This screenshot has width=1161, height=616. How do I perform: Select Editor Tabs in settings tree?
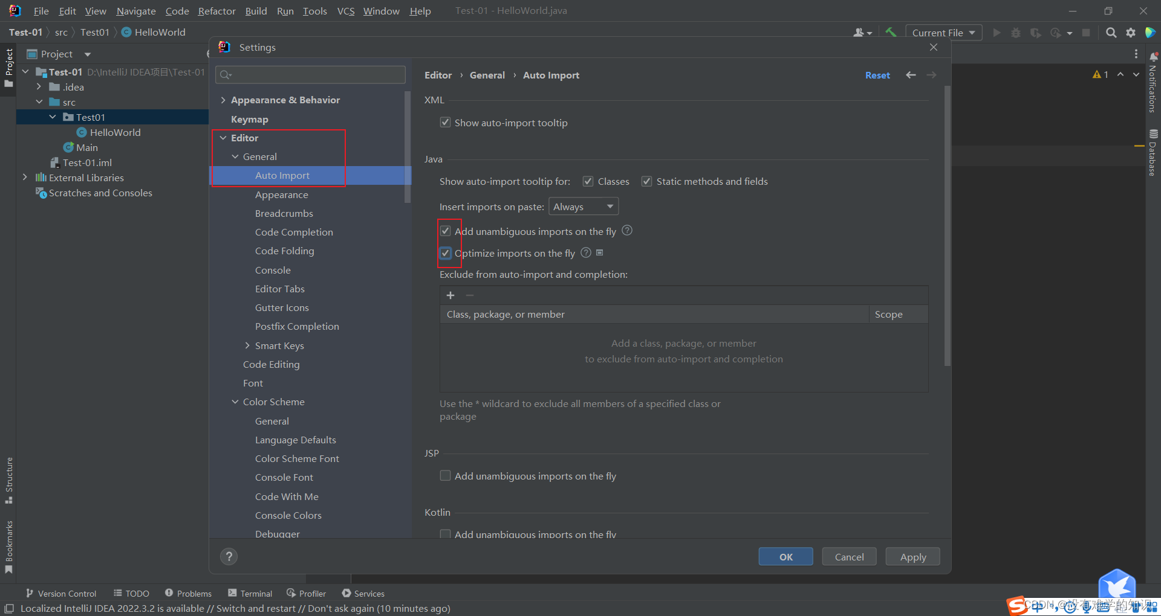coord(280,289)
